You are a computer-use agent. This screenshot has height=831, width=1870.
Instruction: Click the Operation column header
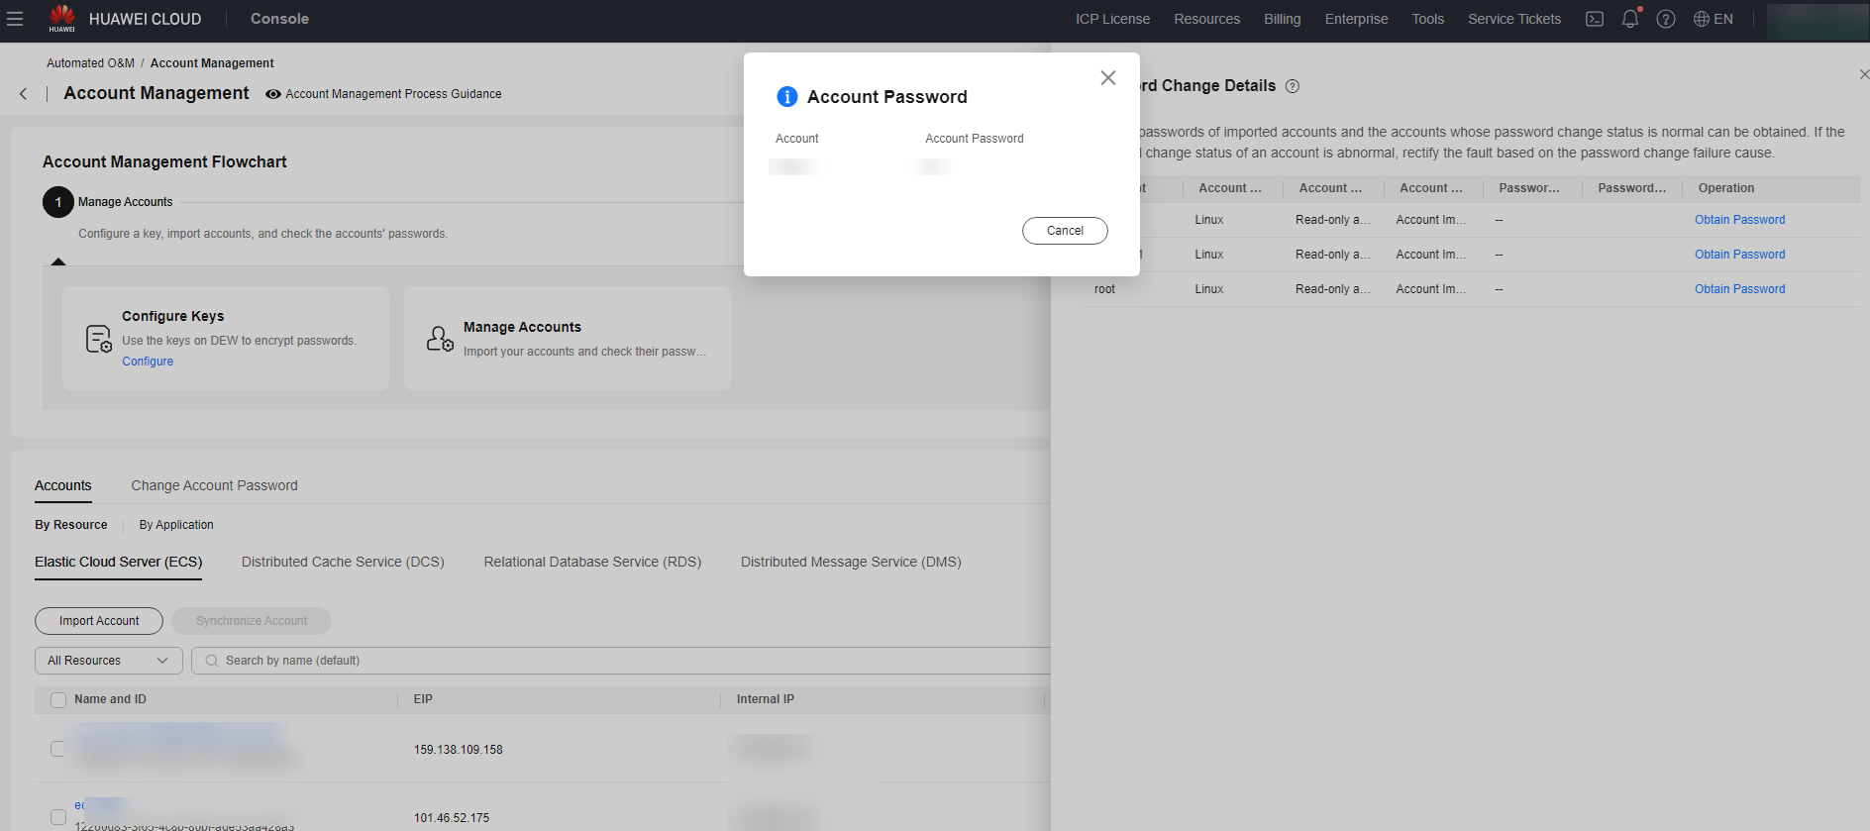click(1725, 188)
